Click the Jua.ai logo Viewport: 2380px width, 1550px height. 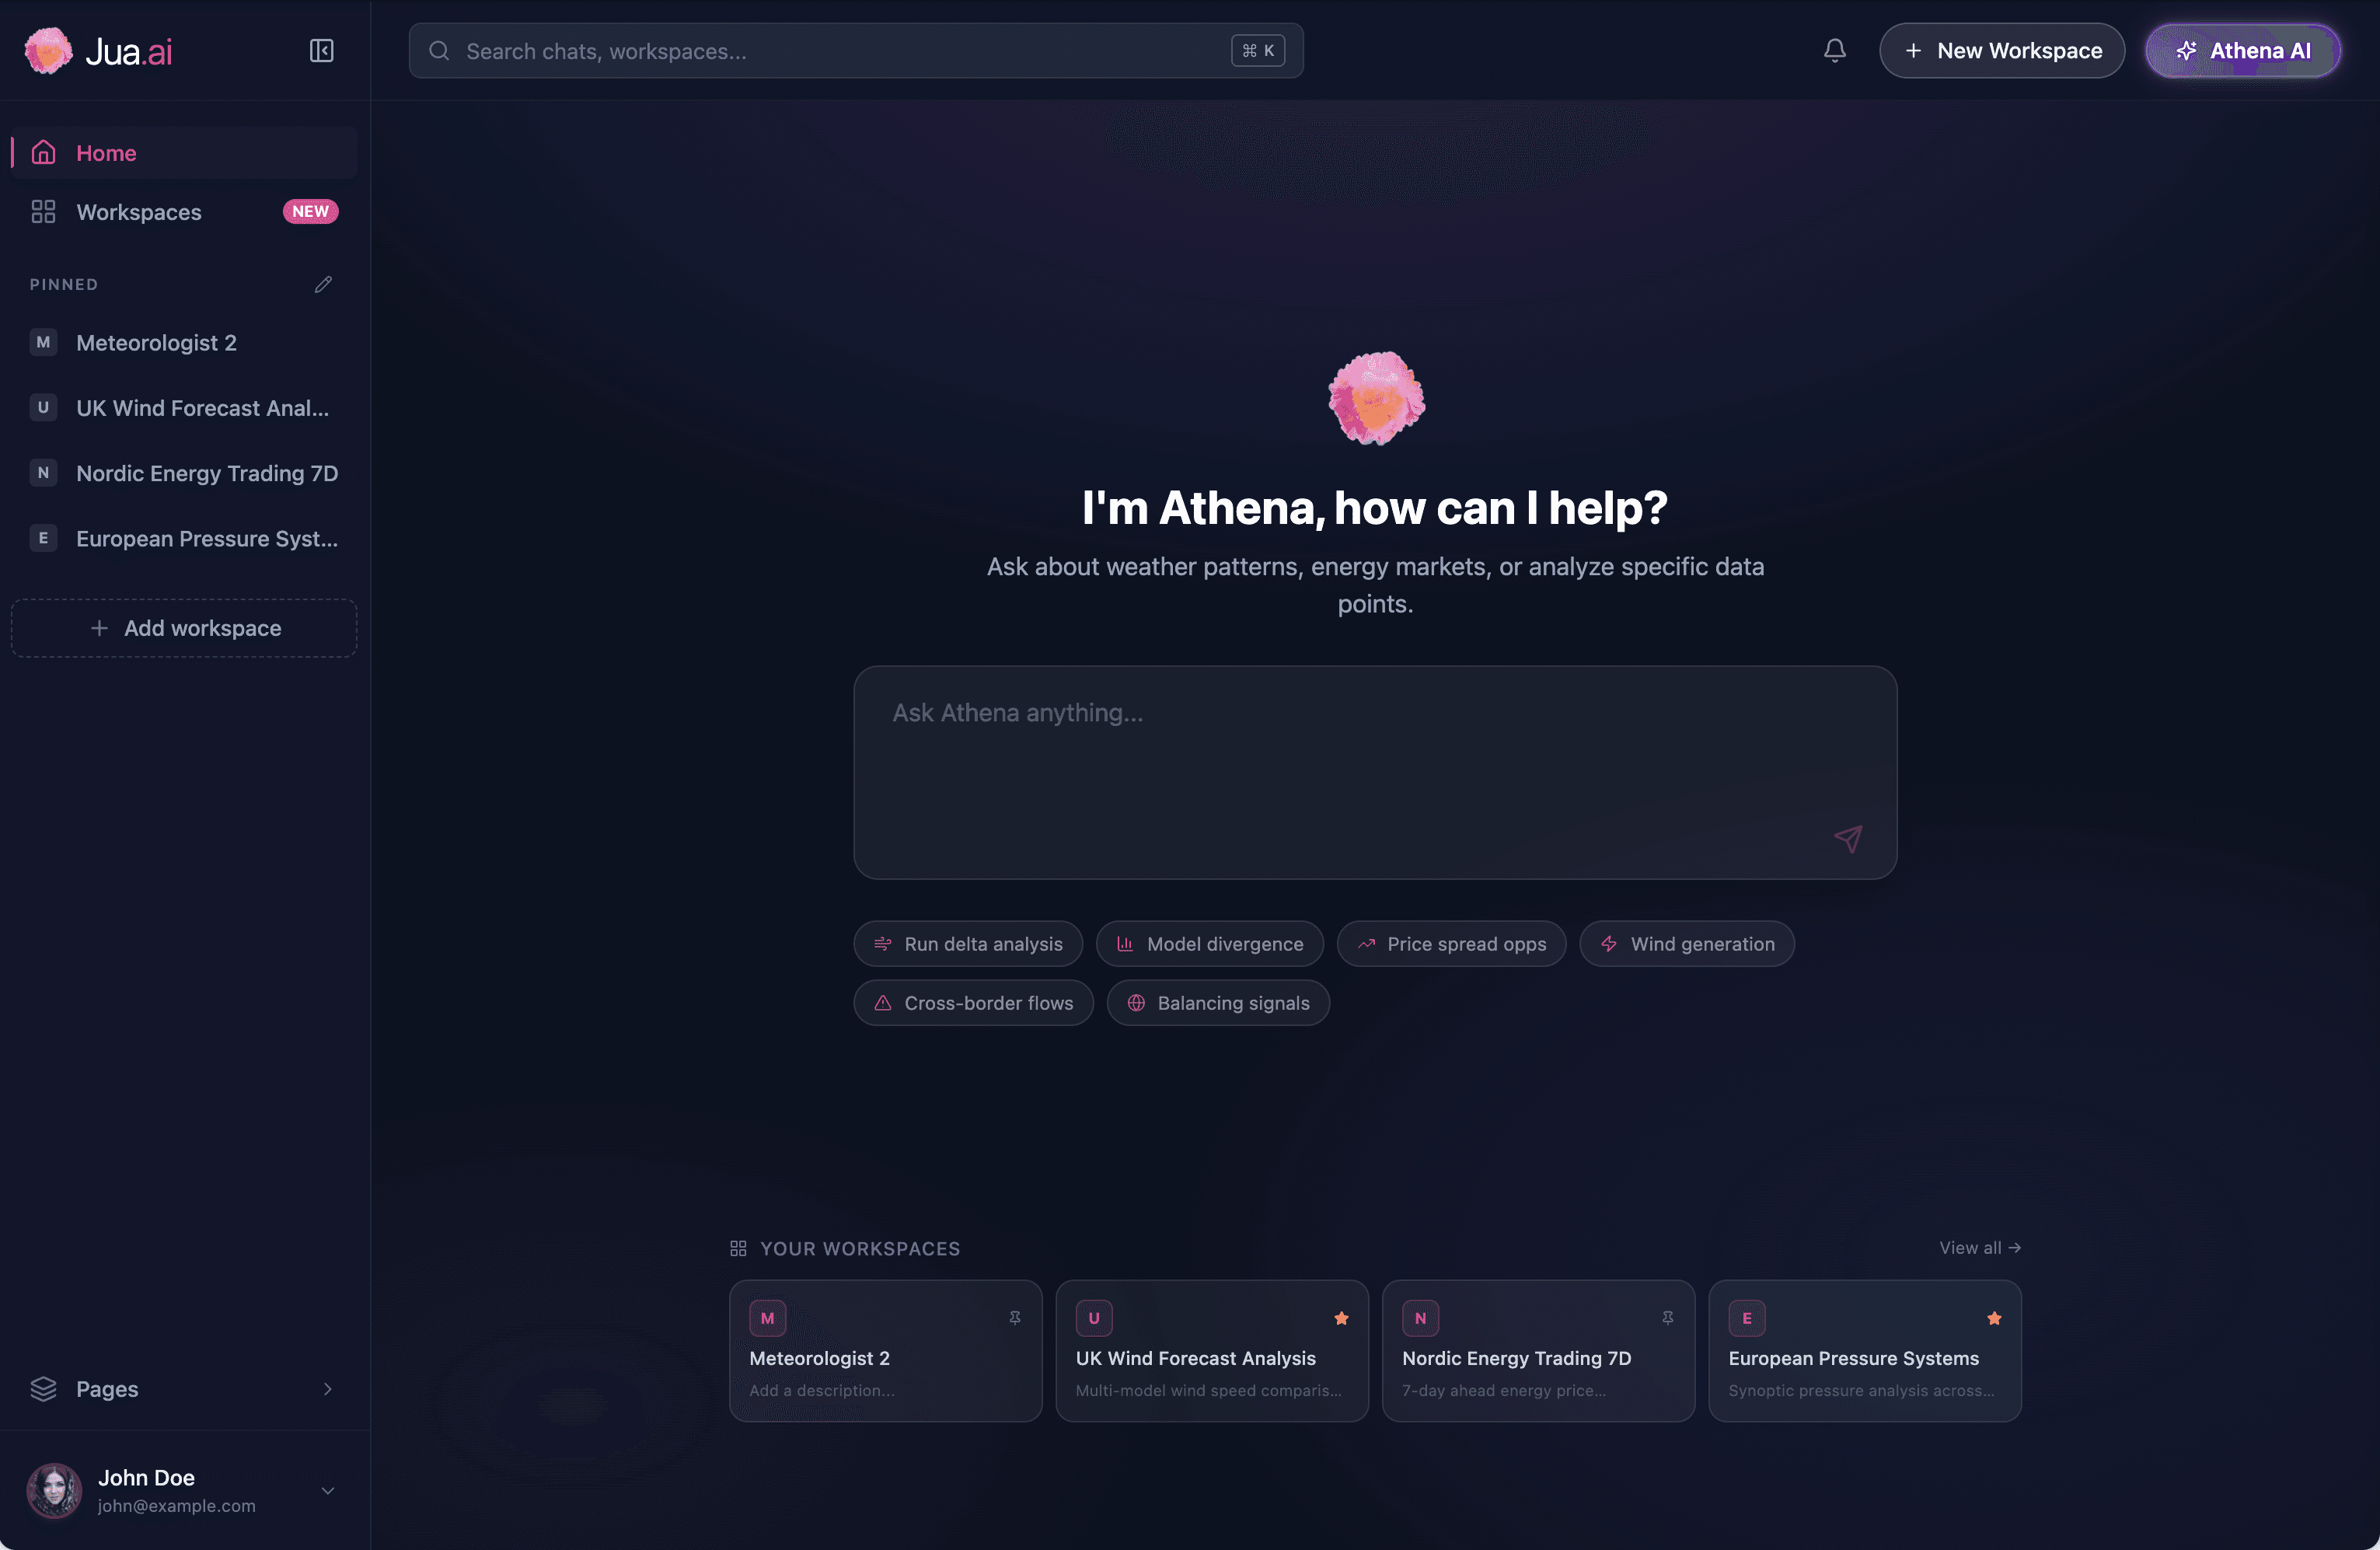pyautogui.click(x=98, y=51)
